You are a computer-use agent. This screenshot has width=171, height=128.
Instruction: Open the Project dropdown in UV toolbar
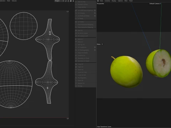[59, 1]
